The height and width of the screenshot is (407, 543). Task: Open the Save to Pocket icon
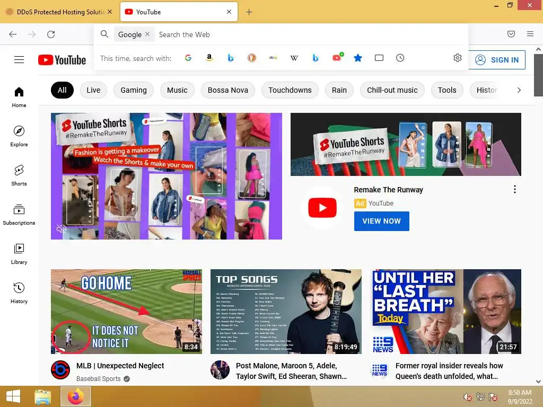pyautogui.click(x=511, y=34)
